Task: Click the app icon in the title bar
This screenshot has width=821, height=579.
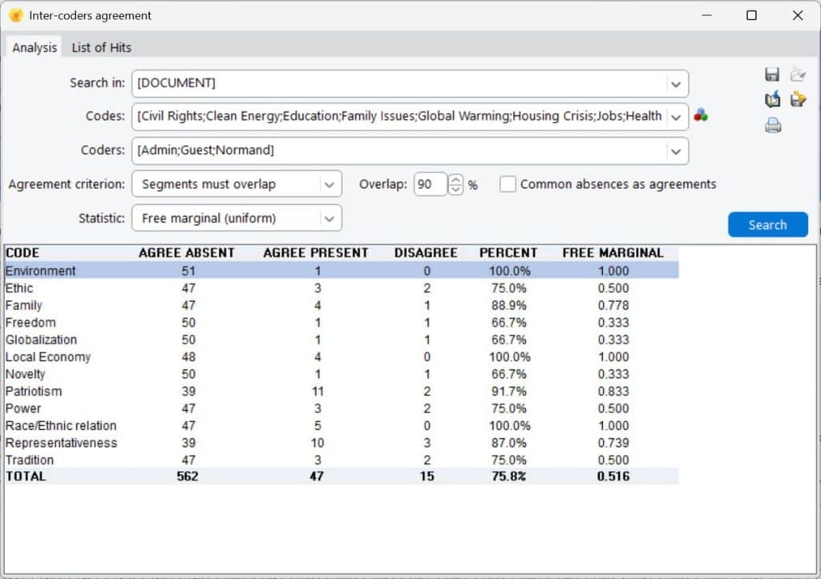Action: click(x=16, y=15)
